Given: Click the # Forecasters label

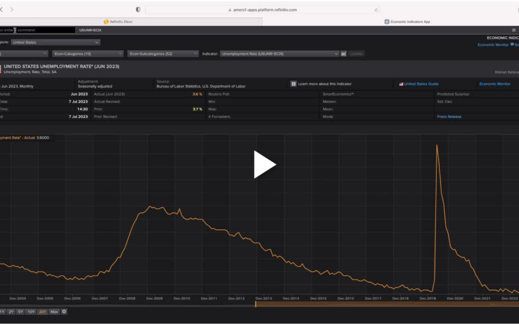Looking at the screenshot, I should coord(220,117).
